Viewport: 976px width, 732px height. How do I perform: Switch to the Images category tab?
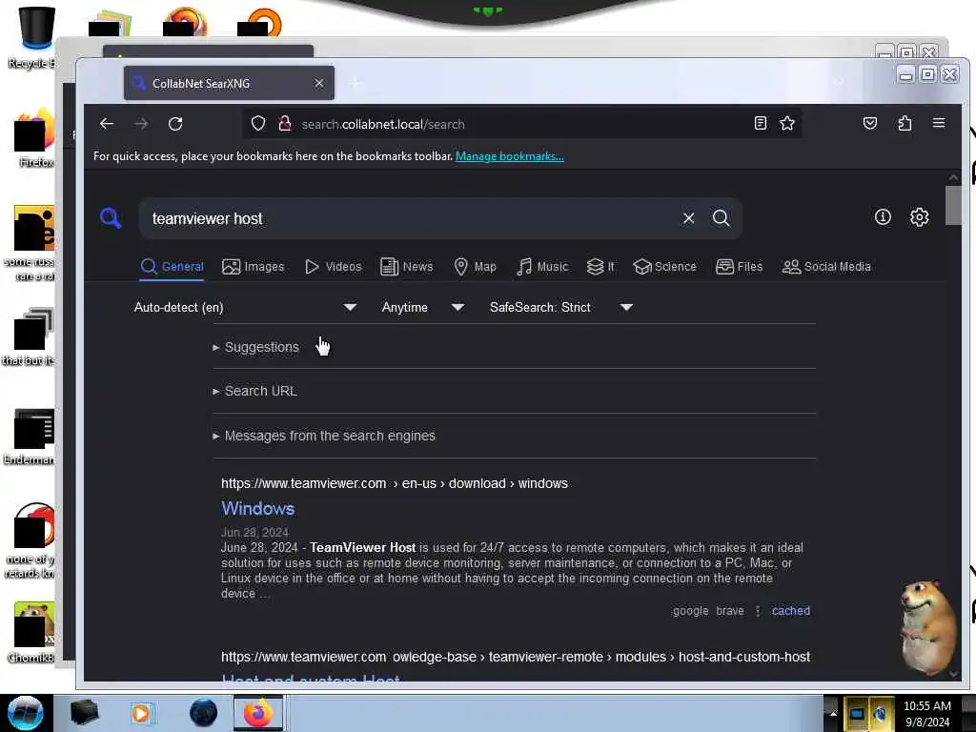tap(254, 267)
